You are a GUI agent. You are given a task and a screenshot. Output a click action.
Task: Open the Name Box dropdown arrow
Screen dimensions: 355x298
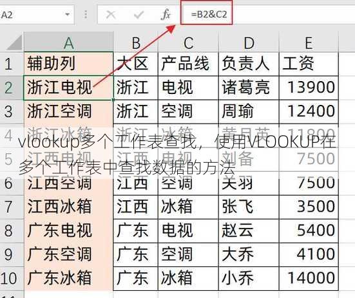pos(67,14)
